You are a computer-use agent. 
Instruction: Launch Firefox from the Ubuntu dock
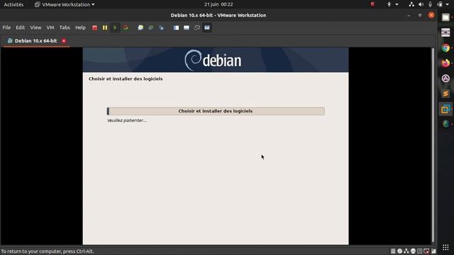click(x=445, y=63)
